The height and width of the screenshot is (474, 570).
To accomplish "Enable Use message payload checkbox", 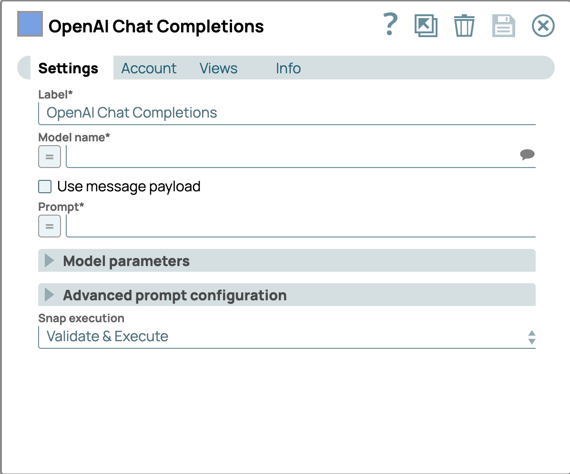I will point(45,187).
